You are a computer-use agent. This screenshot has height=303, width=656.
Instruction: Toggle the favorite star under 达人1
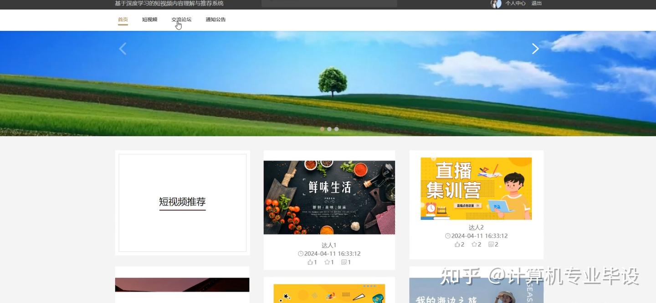pos(328,262)
